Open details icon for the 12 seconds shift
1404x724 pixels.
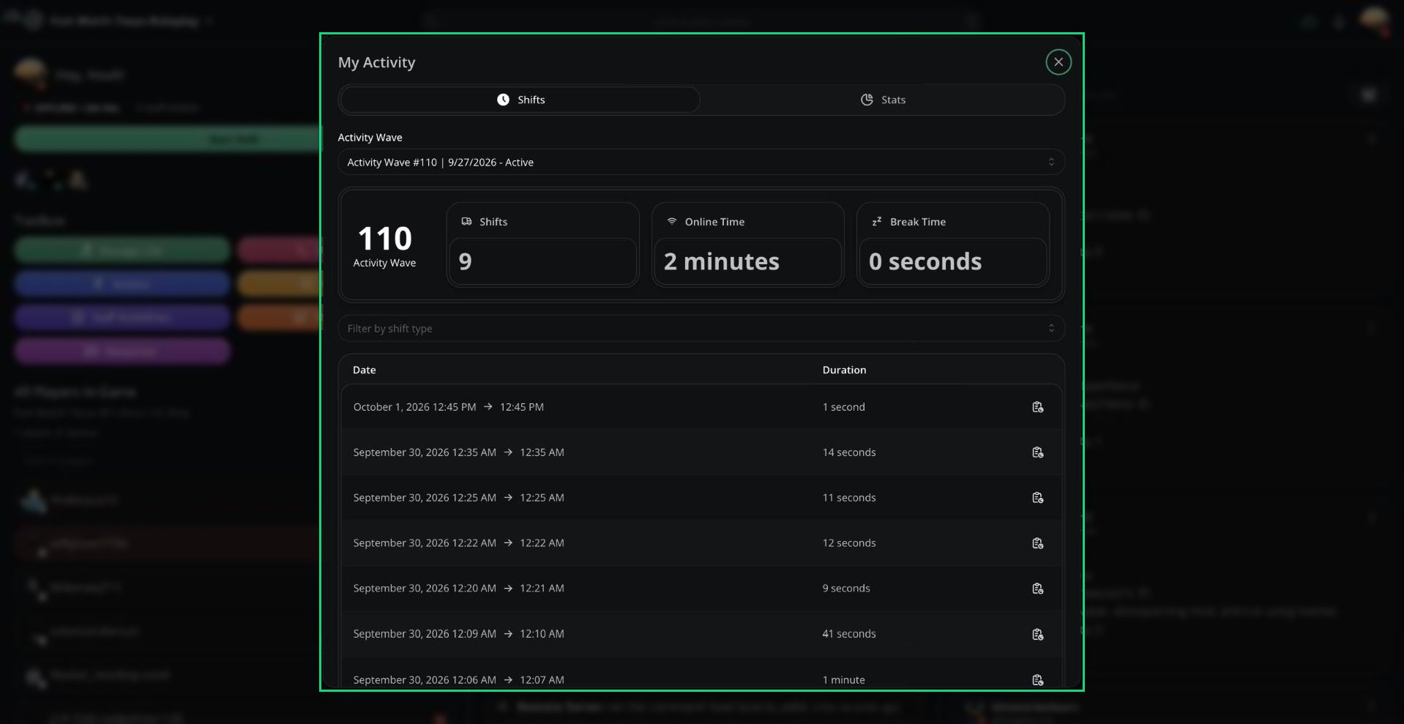[1037, 543]
